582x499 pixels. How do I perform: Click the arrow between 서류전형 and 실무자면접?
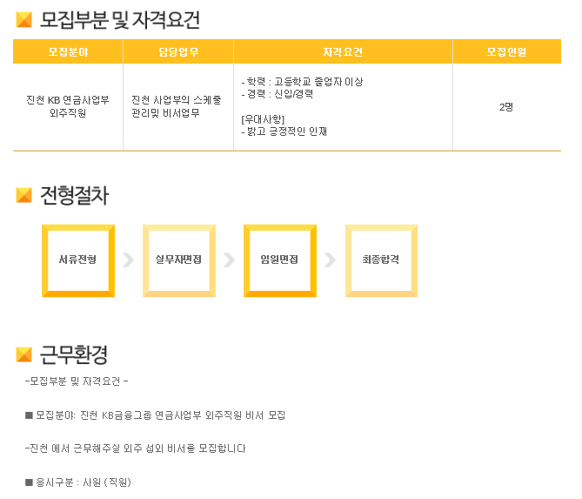[x=129, y=260]
